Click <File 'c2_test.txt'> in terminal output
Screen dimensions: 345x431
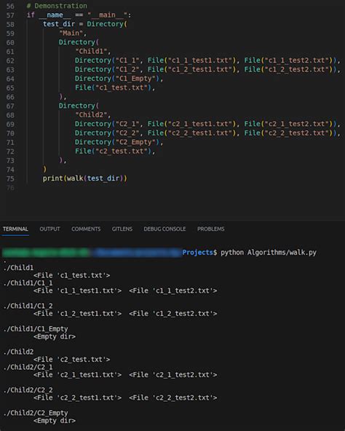coord(72,359)
